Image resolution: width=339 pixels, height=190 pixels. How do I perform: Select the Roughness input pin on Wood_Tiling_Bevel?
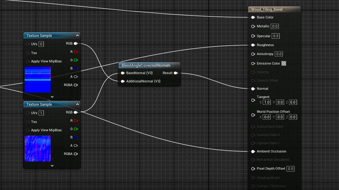253,45
